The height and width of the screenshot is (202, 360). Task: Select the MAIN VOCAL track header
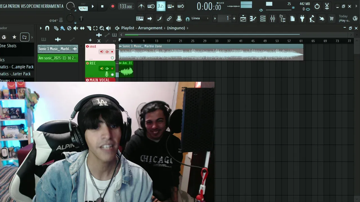100,80
